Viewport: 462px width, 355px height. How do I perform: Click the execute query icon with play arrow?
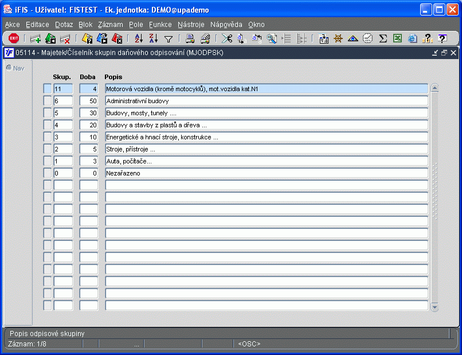102,38
